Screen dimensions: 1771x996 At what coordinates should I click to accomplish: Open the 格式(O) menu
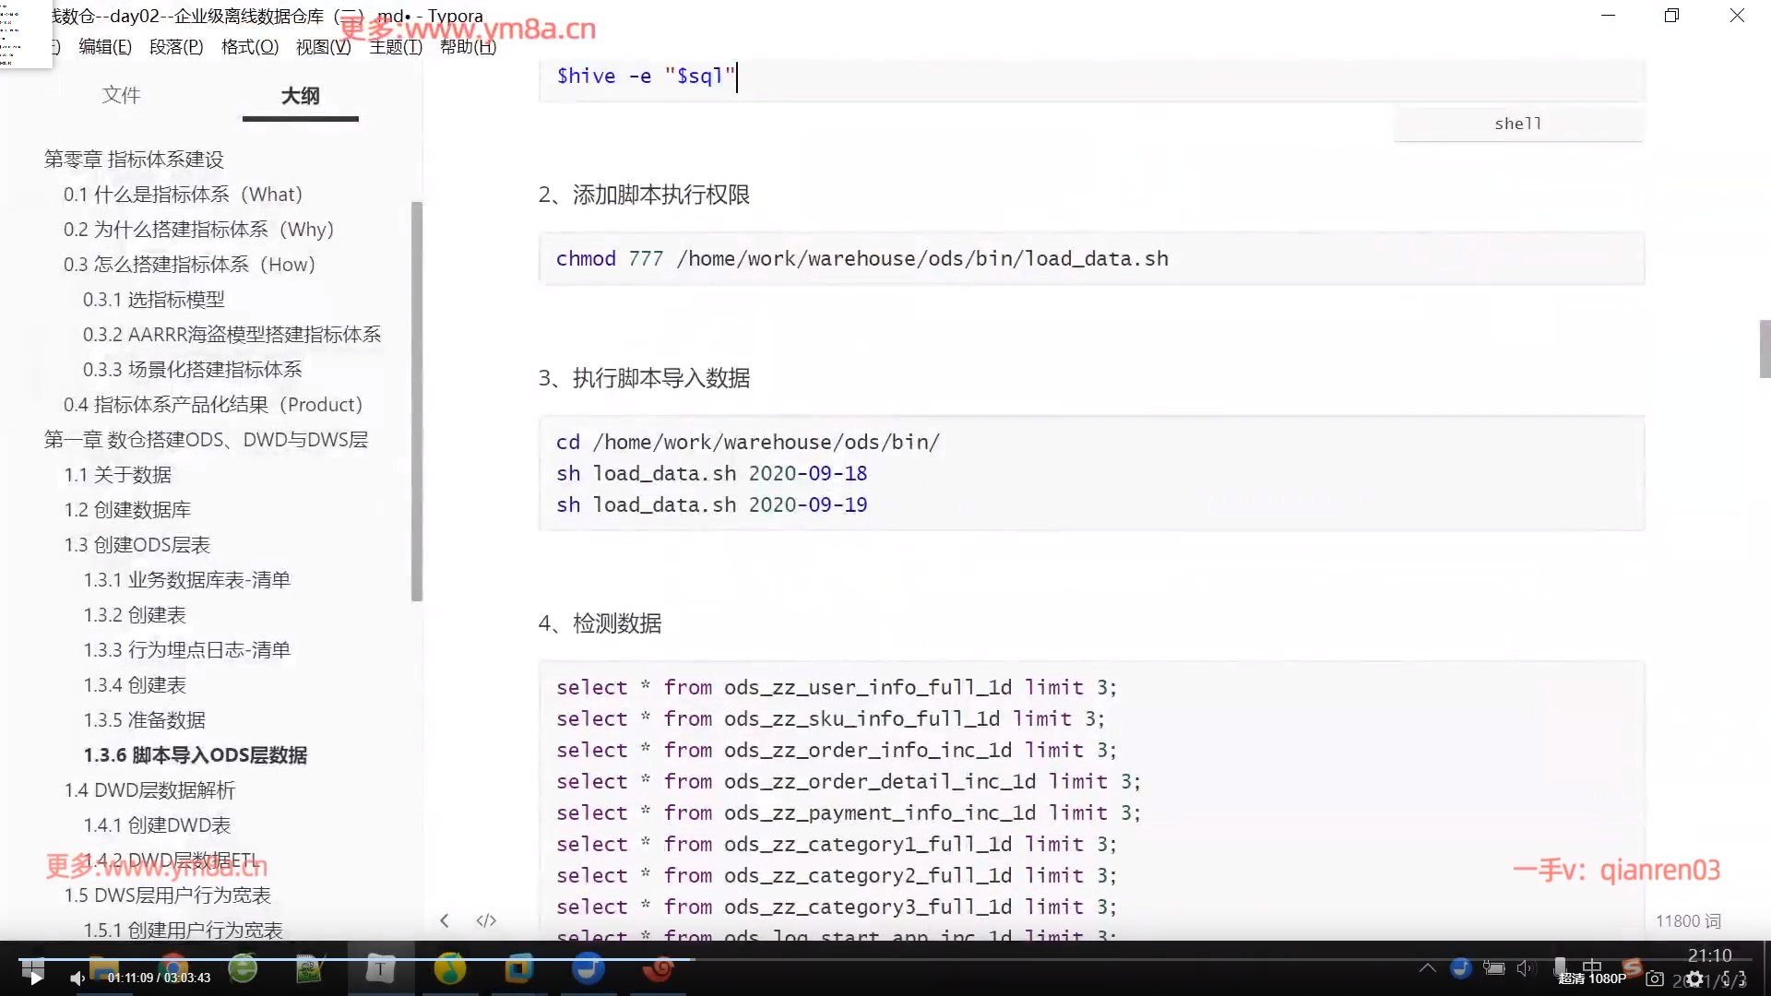(x=249, y=46)
